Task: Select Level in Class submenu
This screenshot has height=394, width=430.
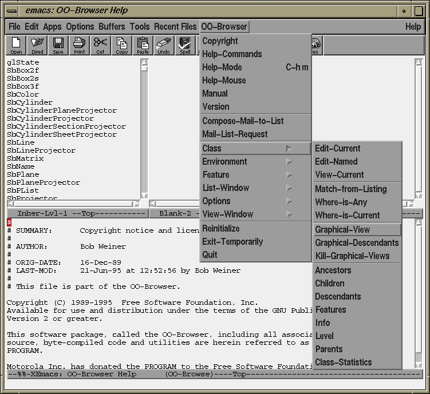Action: pos(357,336)
